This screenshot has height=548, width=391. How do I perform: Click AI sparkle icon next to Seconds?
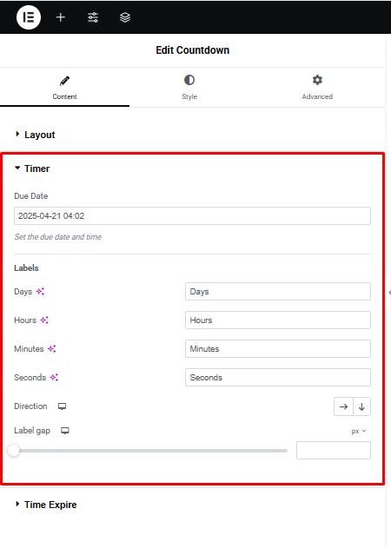pos(54,378)
